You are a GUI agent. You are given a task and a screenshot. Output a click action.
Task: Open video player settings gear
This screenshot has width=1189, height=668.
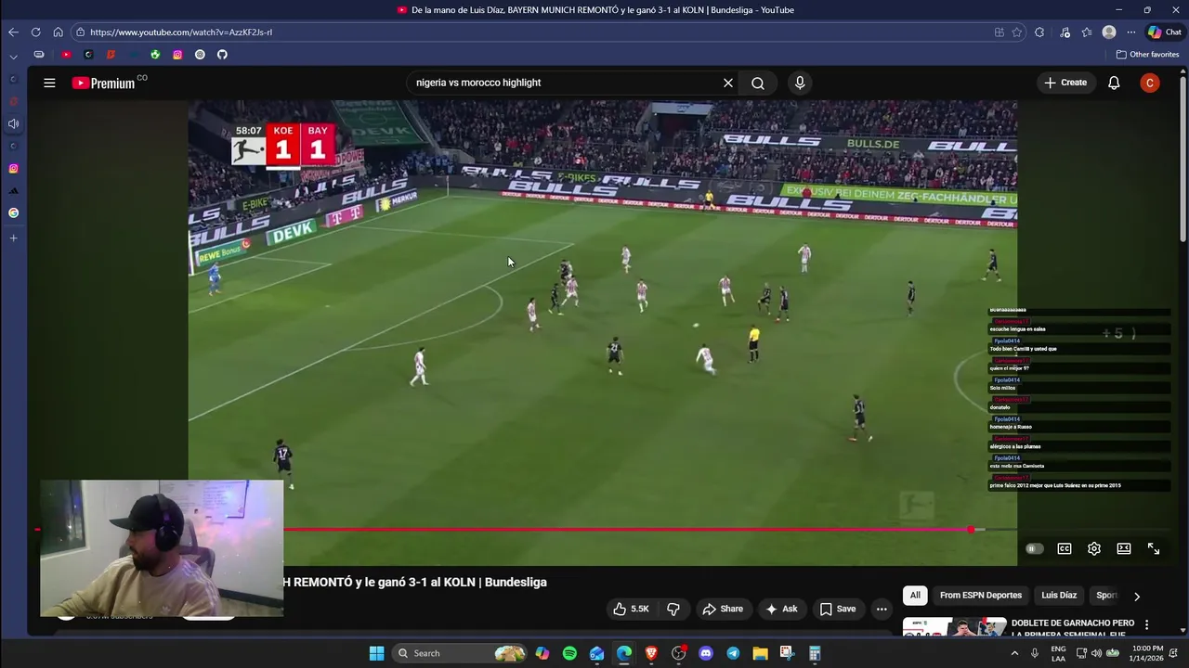[1094, 548]
